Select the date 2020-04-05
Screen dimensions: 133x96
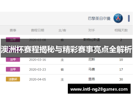coord(38,80)
